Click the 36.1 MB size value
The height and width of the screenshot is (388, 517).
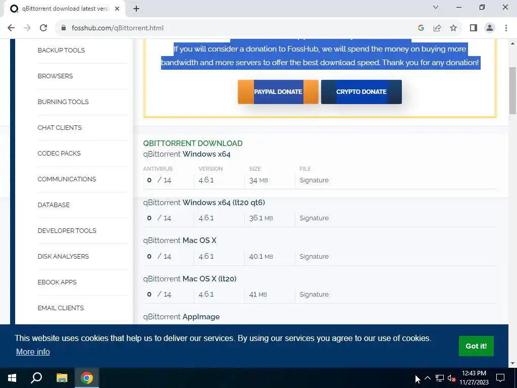tap(261, 218)
